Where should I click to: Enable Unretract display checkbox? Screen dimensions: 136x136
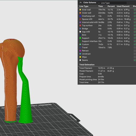[x=135, y=54]
